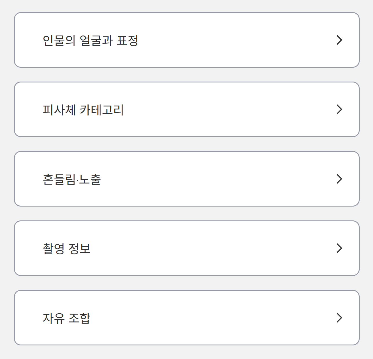Viewport: 373px width, 359px height.
Task: Open the 흔들림·노출 menu item
Action: point(186,179)
